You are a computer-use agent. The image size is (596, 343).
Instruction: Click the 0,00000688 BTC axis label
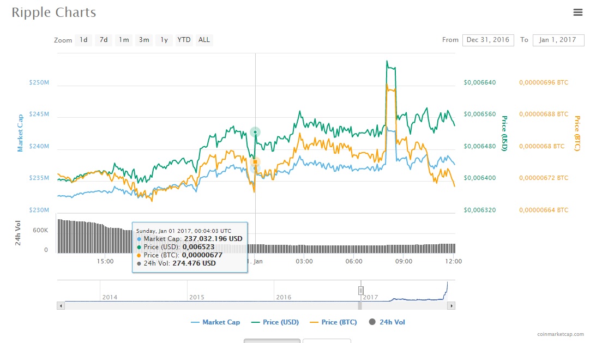tap(544, 114)
